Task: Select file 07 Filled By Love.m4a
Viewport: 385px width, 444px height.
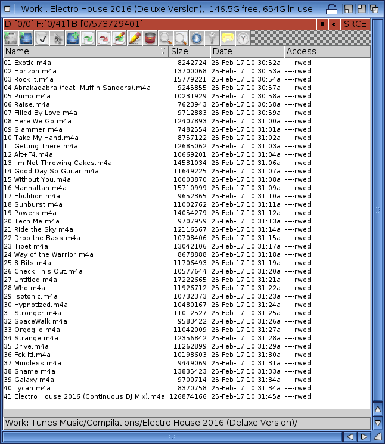Action: click(x=41, y=113)
